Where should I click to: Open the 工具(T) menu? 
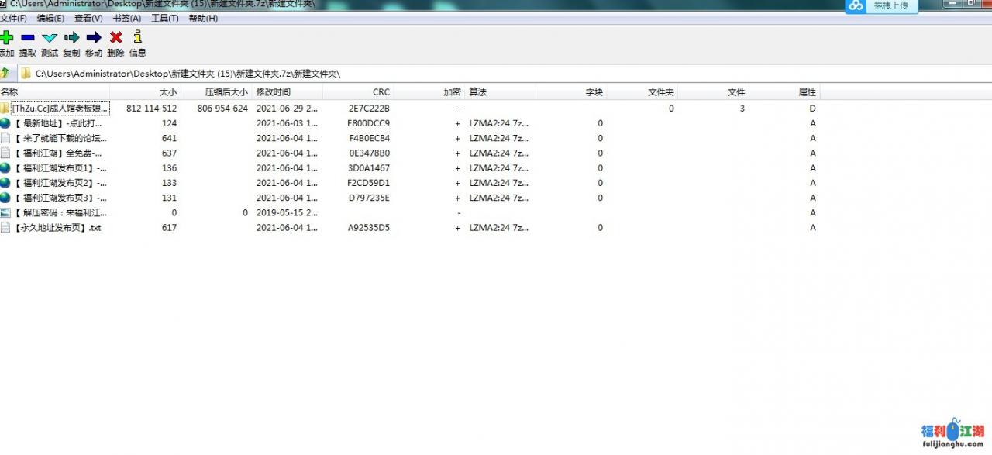164,18
